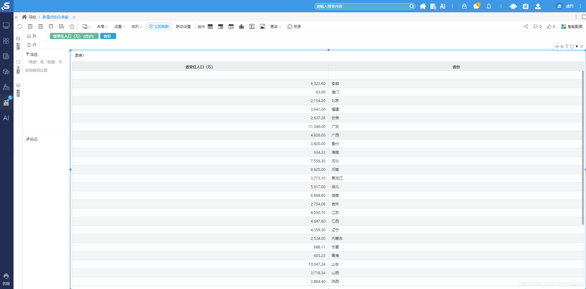Open the AI assistant in header
Viewport: 586px width, 289px height.
pos(442,6)
